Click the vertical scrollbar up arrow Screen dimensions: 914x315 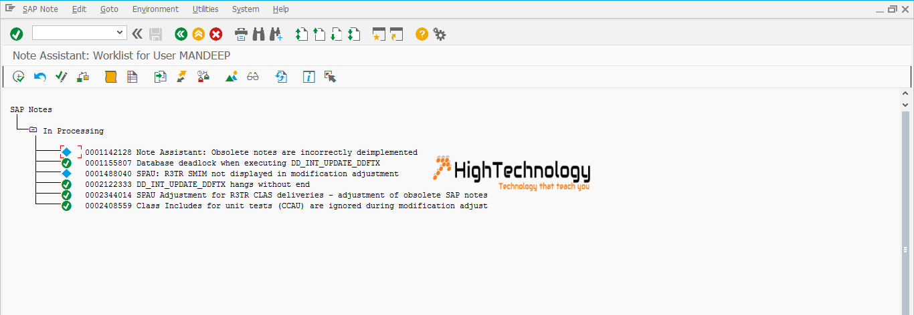(906, 95)
